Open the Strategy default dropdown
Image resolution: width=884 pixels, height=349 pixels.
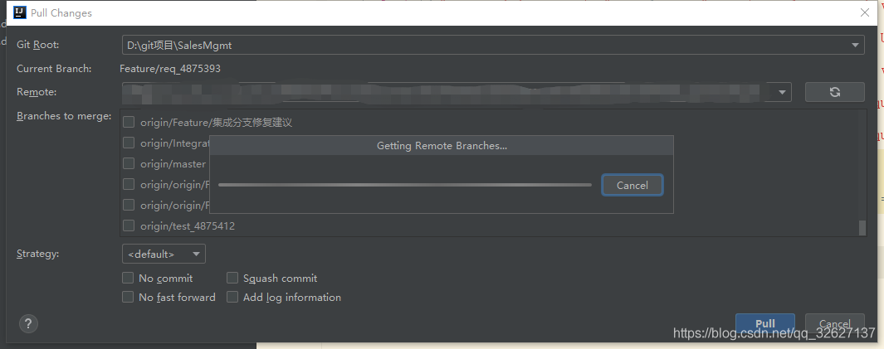pyautogui.click(x=164, y=254)
